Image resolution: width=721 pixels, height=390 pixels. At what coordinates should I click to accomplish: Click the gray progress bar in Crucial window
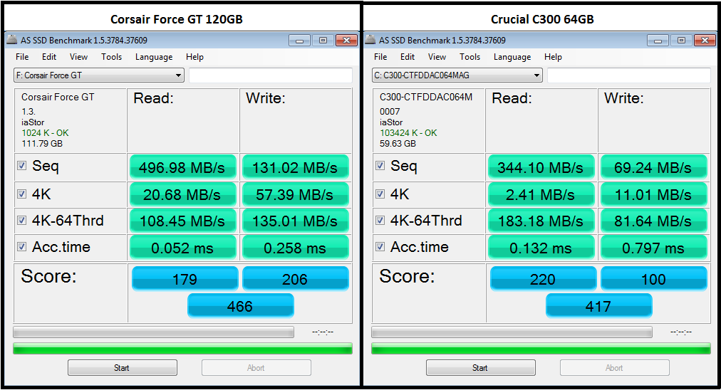[x=512, y=332]
